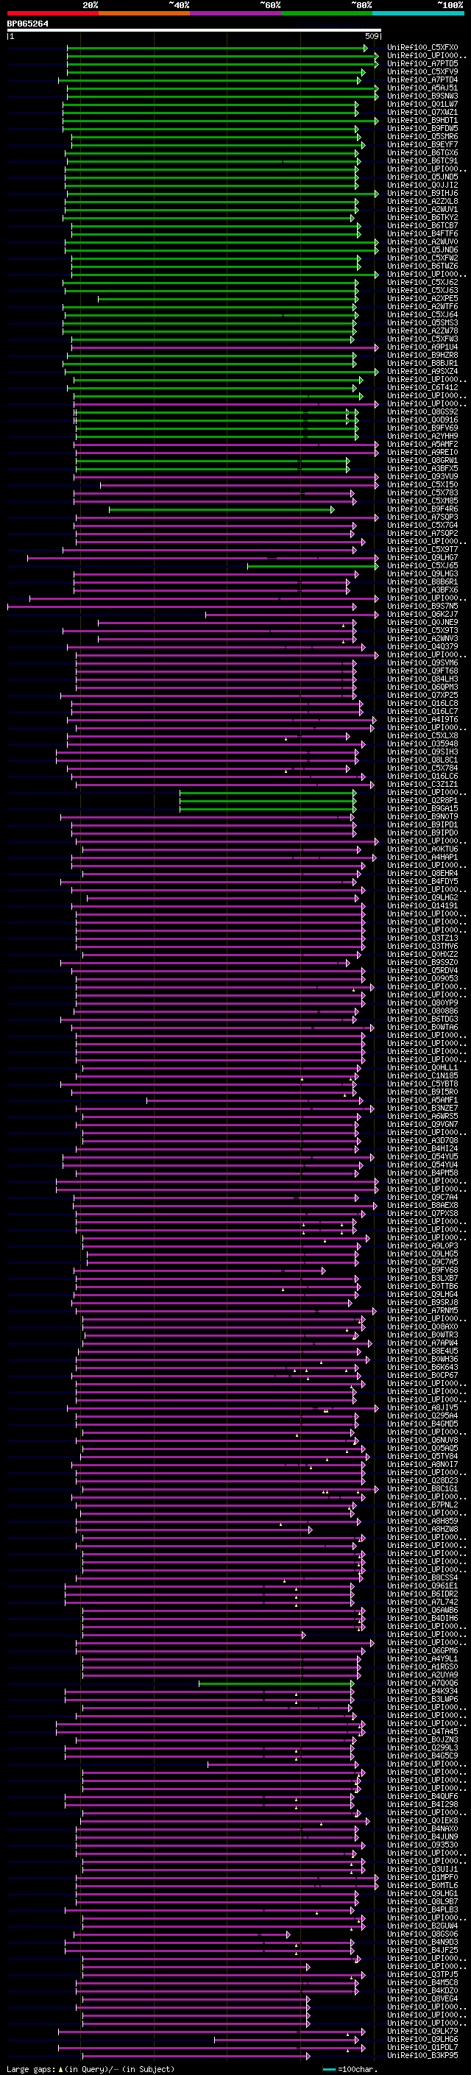
Task: Click the UniRef100_Q9C7A4 label
Action: 422,1197
